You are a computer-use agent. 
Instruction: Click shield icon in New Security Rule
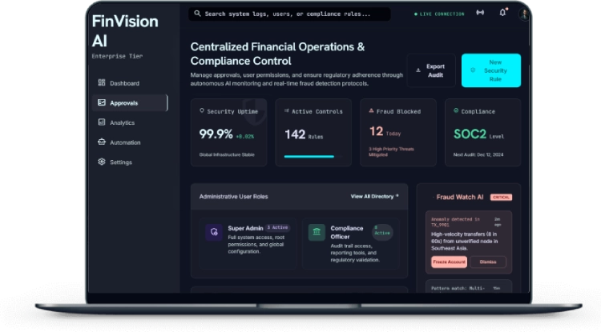click(473, 70)
